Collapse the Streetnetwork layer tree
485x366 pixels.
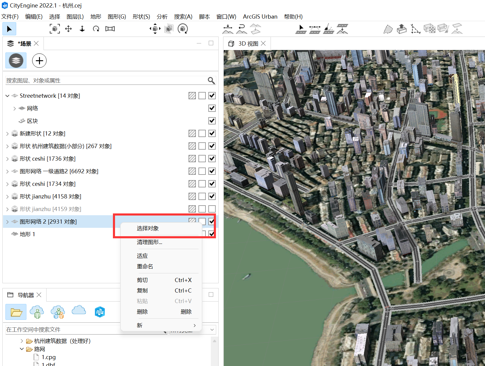point(8,96)
